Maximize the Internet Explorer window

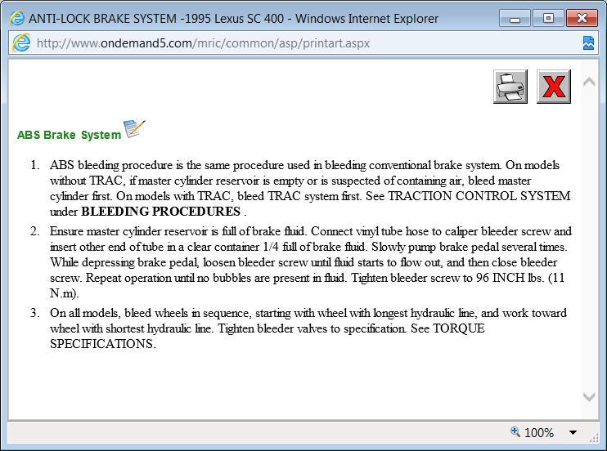548,18
